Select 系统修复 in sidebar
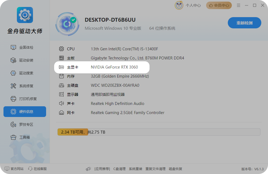Image resolution: width=268 pixels, height=174 pixels. 25,86
